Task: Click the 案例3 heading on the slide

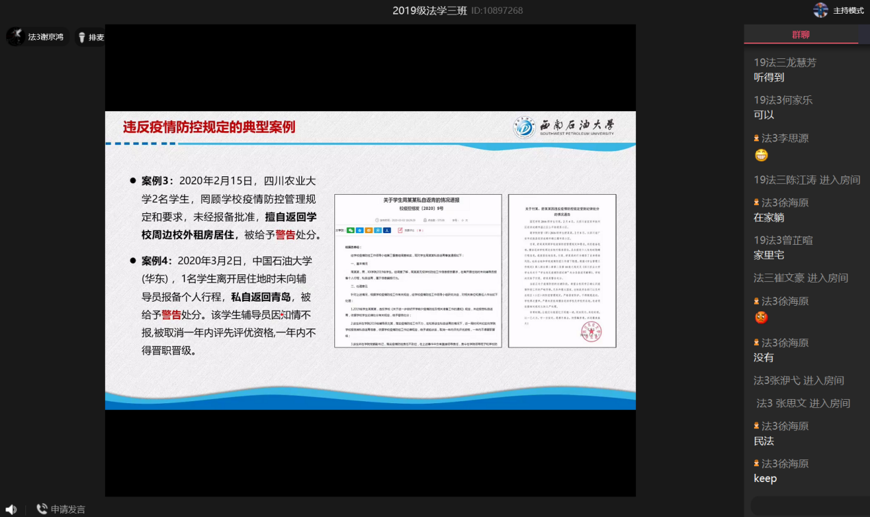Action: (157, 181)
